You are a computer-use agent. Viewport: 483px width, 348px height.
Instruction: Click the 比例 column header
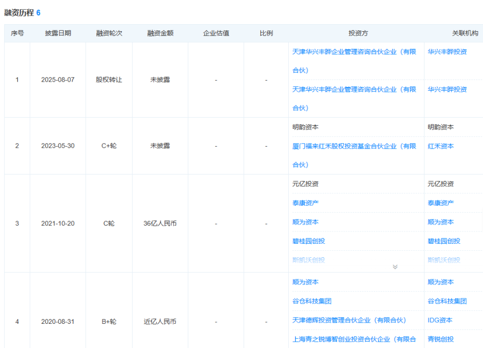click(266, 33)
